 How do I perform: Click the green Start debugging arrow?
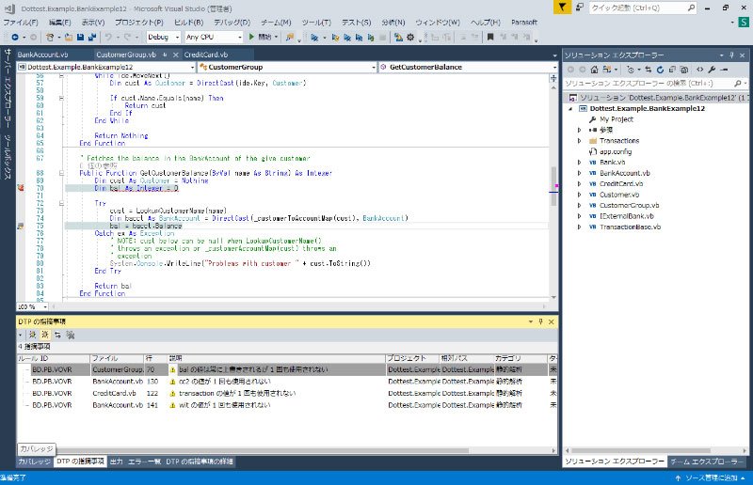pos(251,37)
